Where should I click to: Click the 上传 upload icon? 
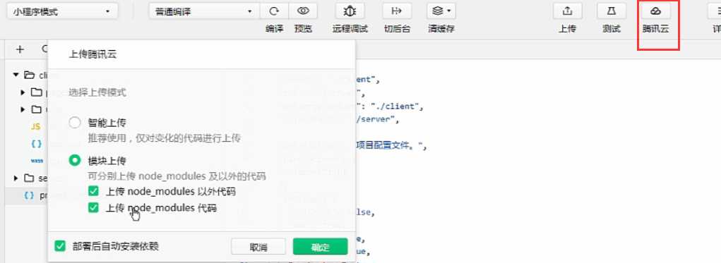(568, 11)
